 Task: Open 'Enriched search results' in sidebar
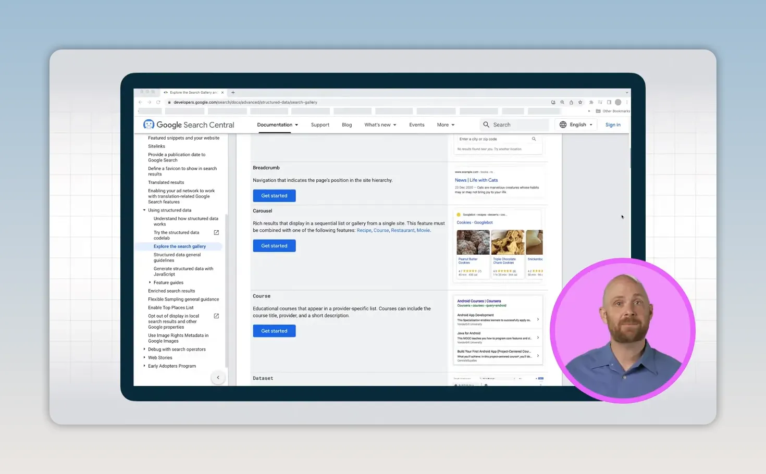tap(171, 291)
